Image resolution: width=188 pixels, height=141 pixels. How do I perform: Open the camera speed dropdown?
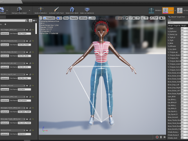tap(162, 18)
